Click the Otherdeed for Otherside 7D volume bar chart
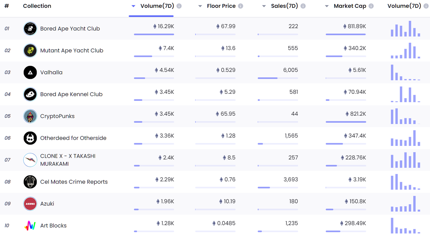The width and height of the screenshot is (430, 235). click(x=405, y=138)
